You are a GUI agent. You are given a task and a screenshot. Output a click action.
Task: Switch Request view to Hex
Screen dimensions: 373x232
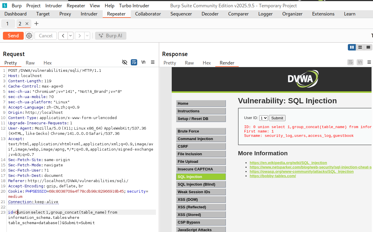(48, 63)
